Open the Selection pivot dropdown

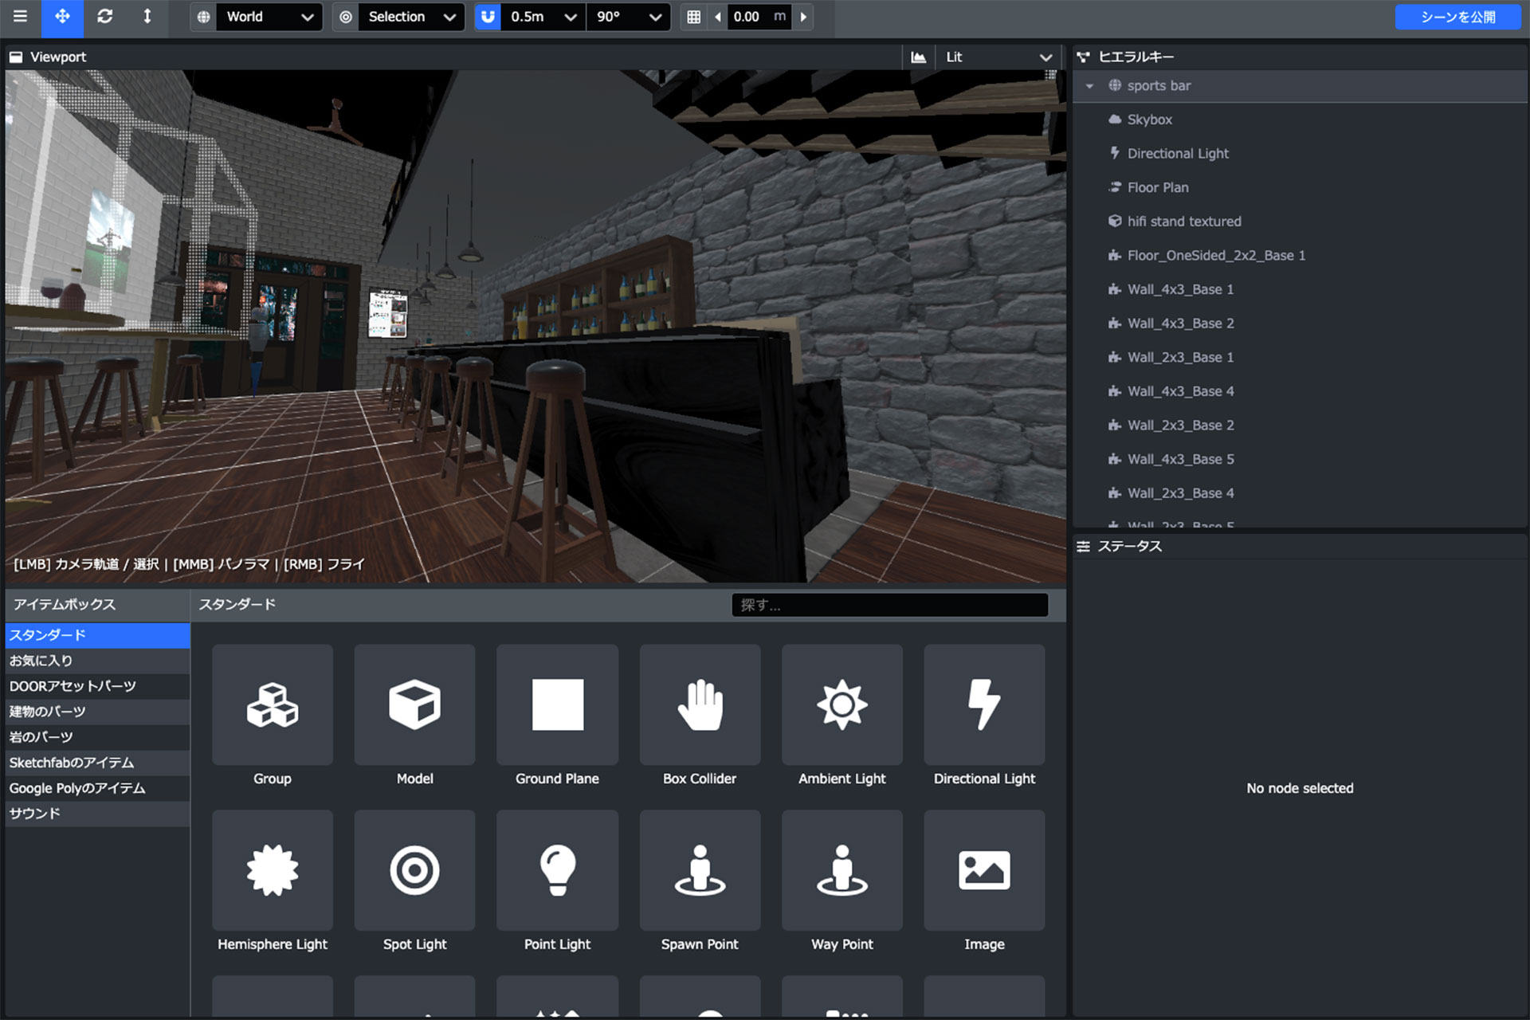point(411,17)
